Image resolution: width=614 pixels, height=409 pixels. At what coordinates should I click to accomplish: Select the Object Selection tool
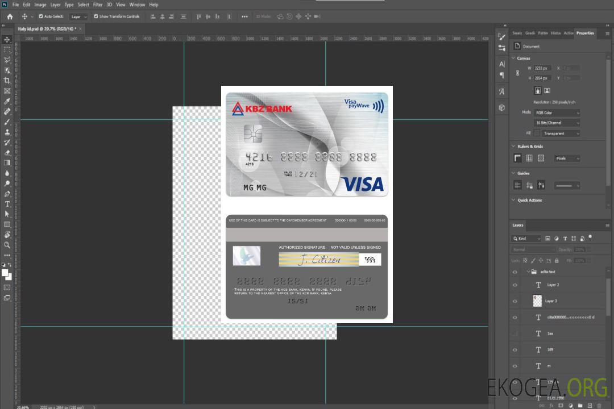(x=7, y=70)
